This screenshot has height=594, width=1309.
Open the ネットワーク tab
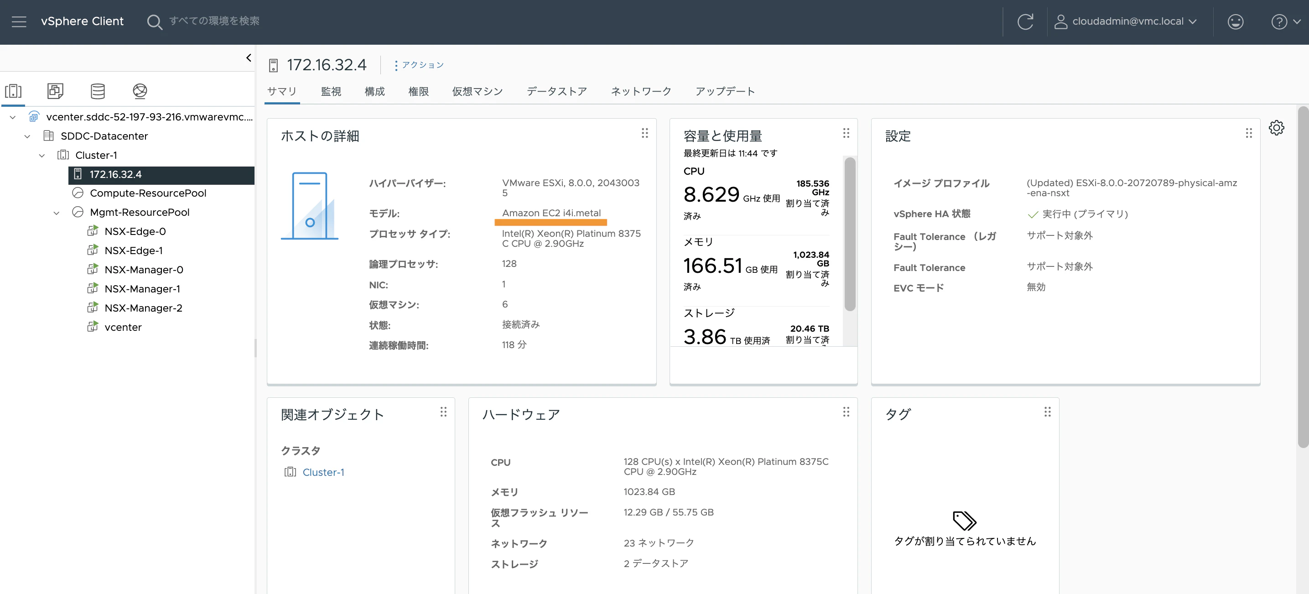(x=641, y=91)
